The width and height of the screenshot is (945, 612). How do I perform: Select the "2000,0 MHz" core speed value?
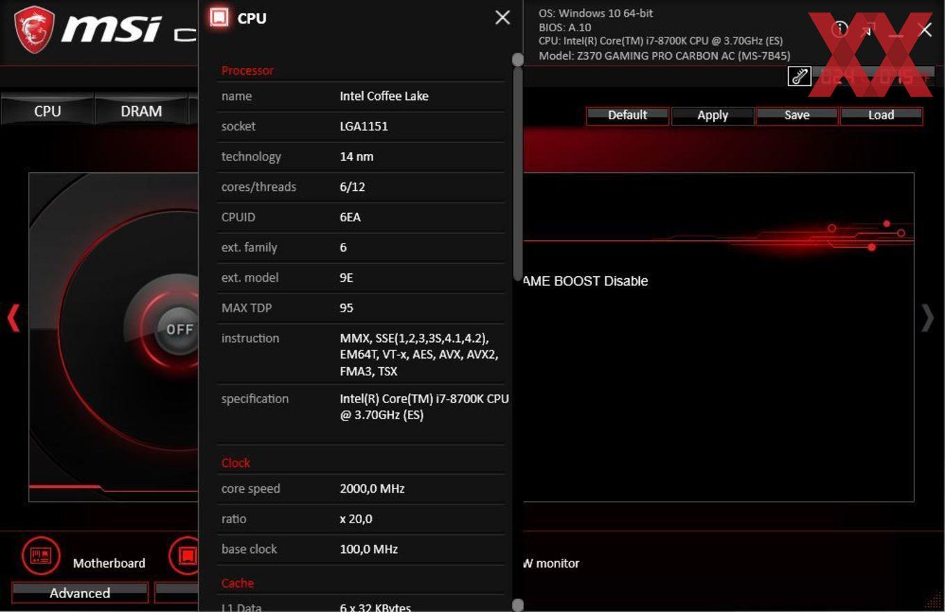pos(372,488)
